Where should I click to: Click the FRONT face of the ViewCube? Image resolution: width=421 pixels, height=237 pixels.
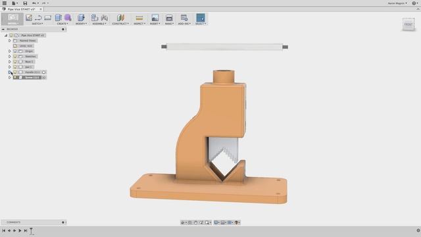pos(409,24)
